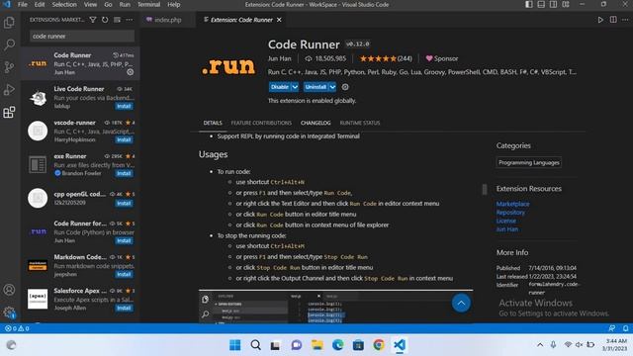The height and width of the screenshot is (356, 633).
Task: Open Disable dropdown arrow
Action: pos(295,87)
